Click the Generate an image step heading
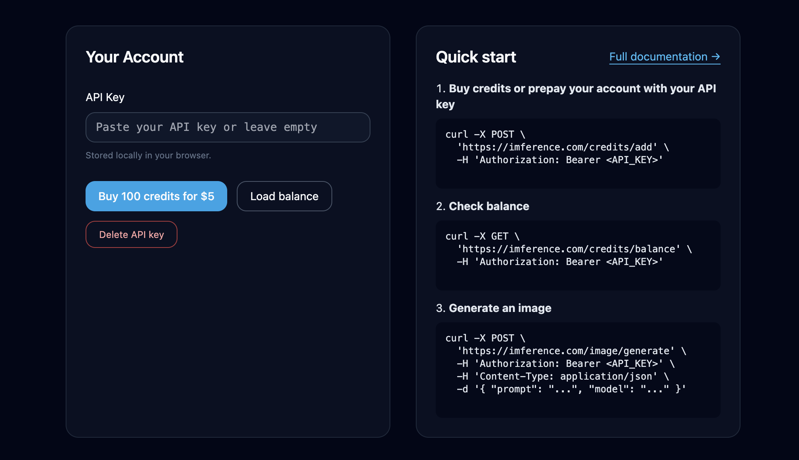Image resolution: width=799 pixels, height=460 pixels. pos(493,308)
